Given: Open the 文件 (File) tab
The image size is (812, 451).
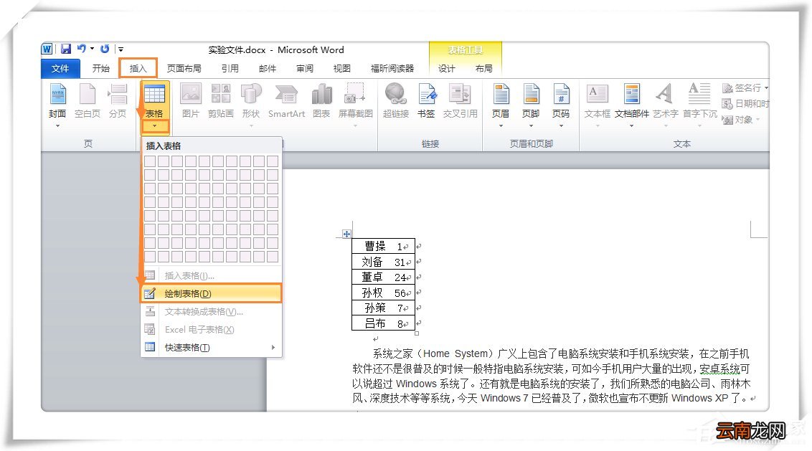Looking at the screenshot, I should pyautogui.click(x=60, y=68).
